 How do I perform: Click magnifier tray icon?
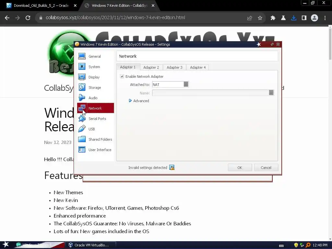pos(308,245)
